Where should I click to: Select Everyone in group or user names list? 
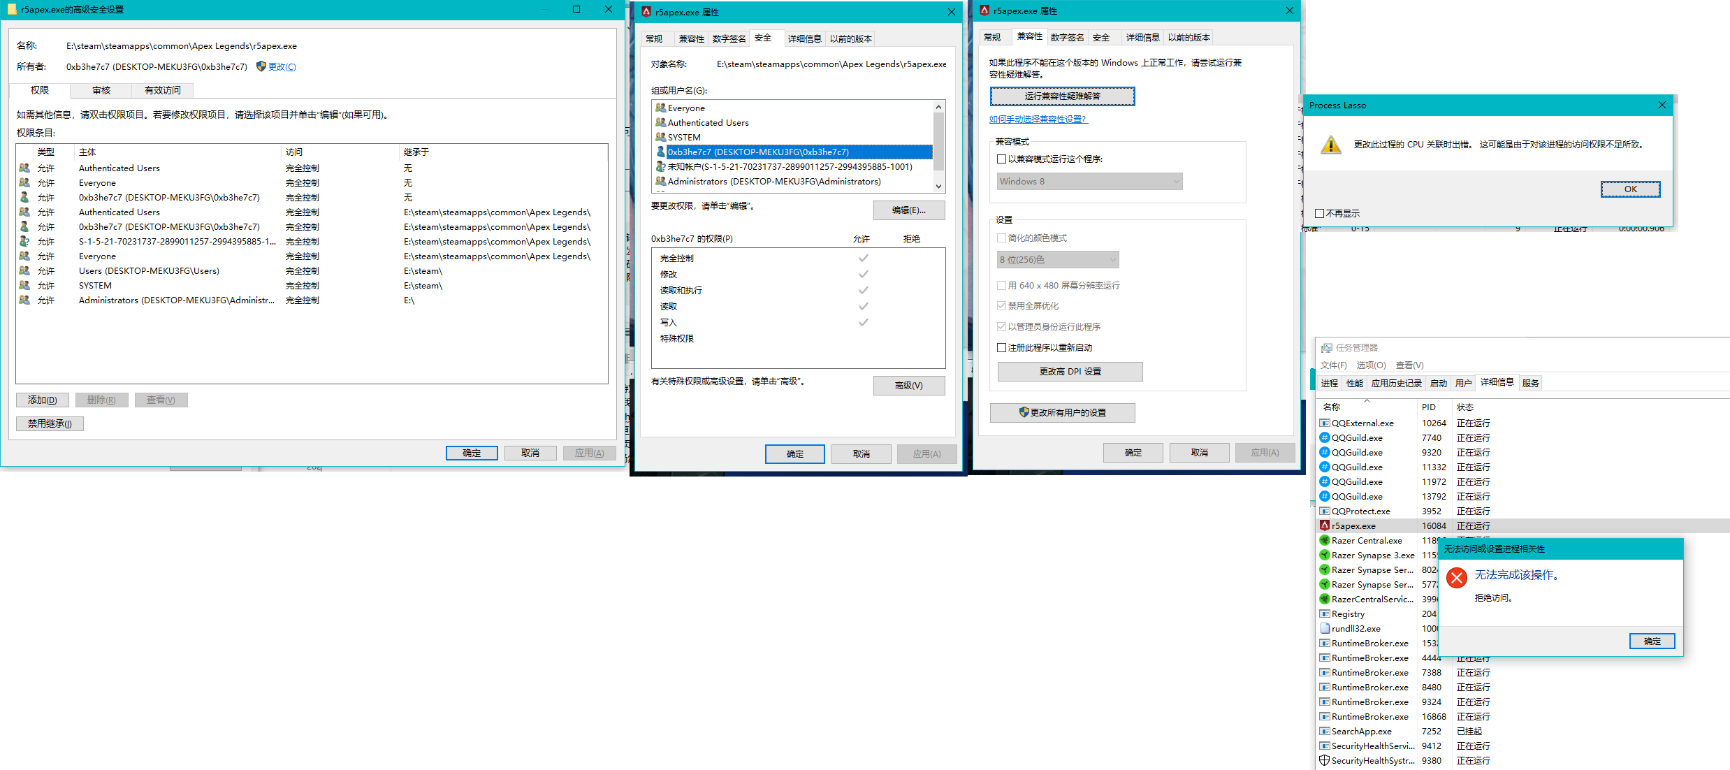686,108
